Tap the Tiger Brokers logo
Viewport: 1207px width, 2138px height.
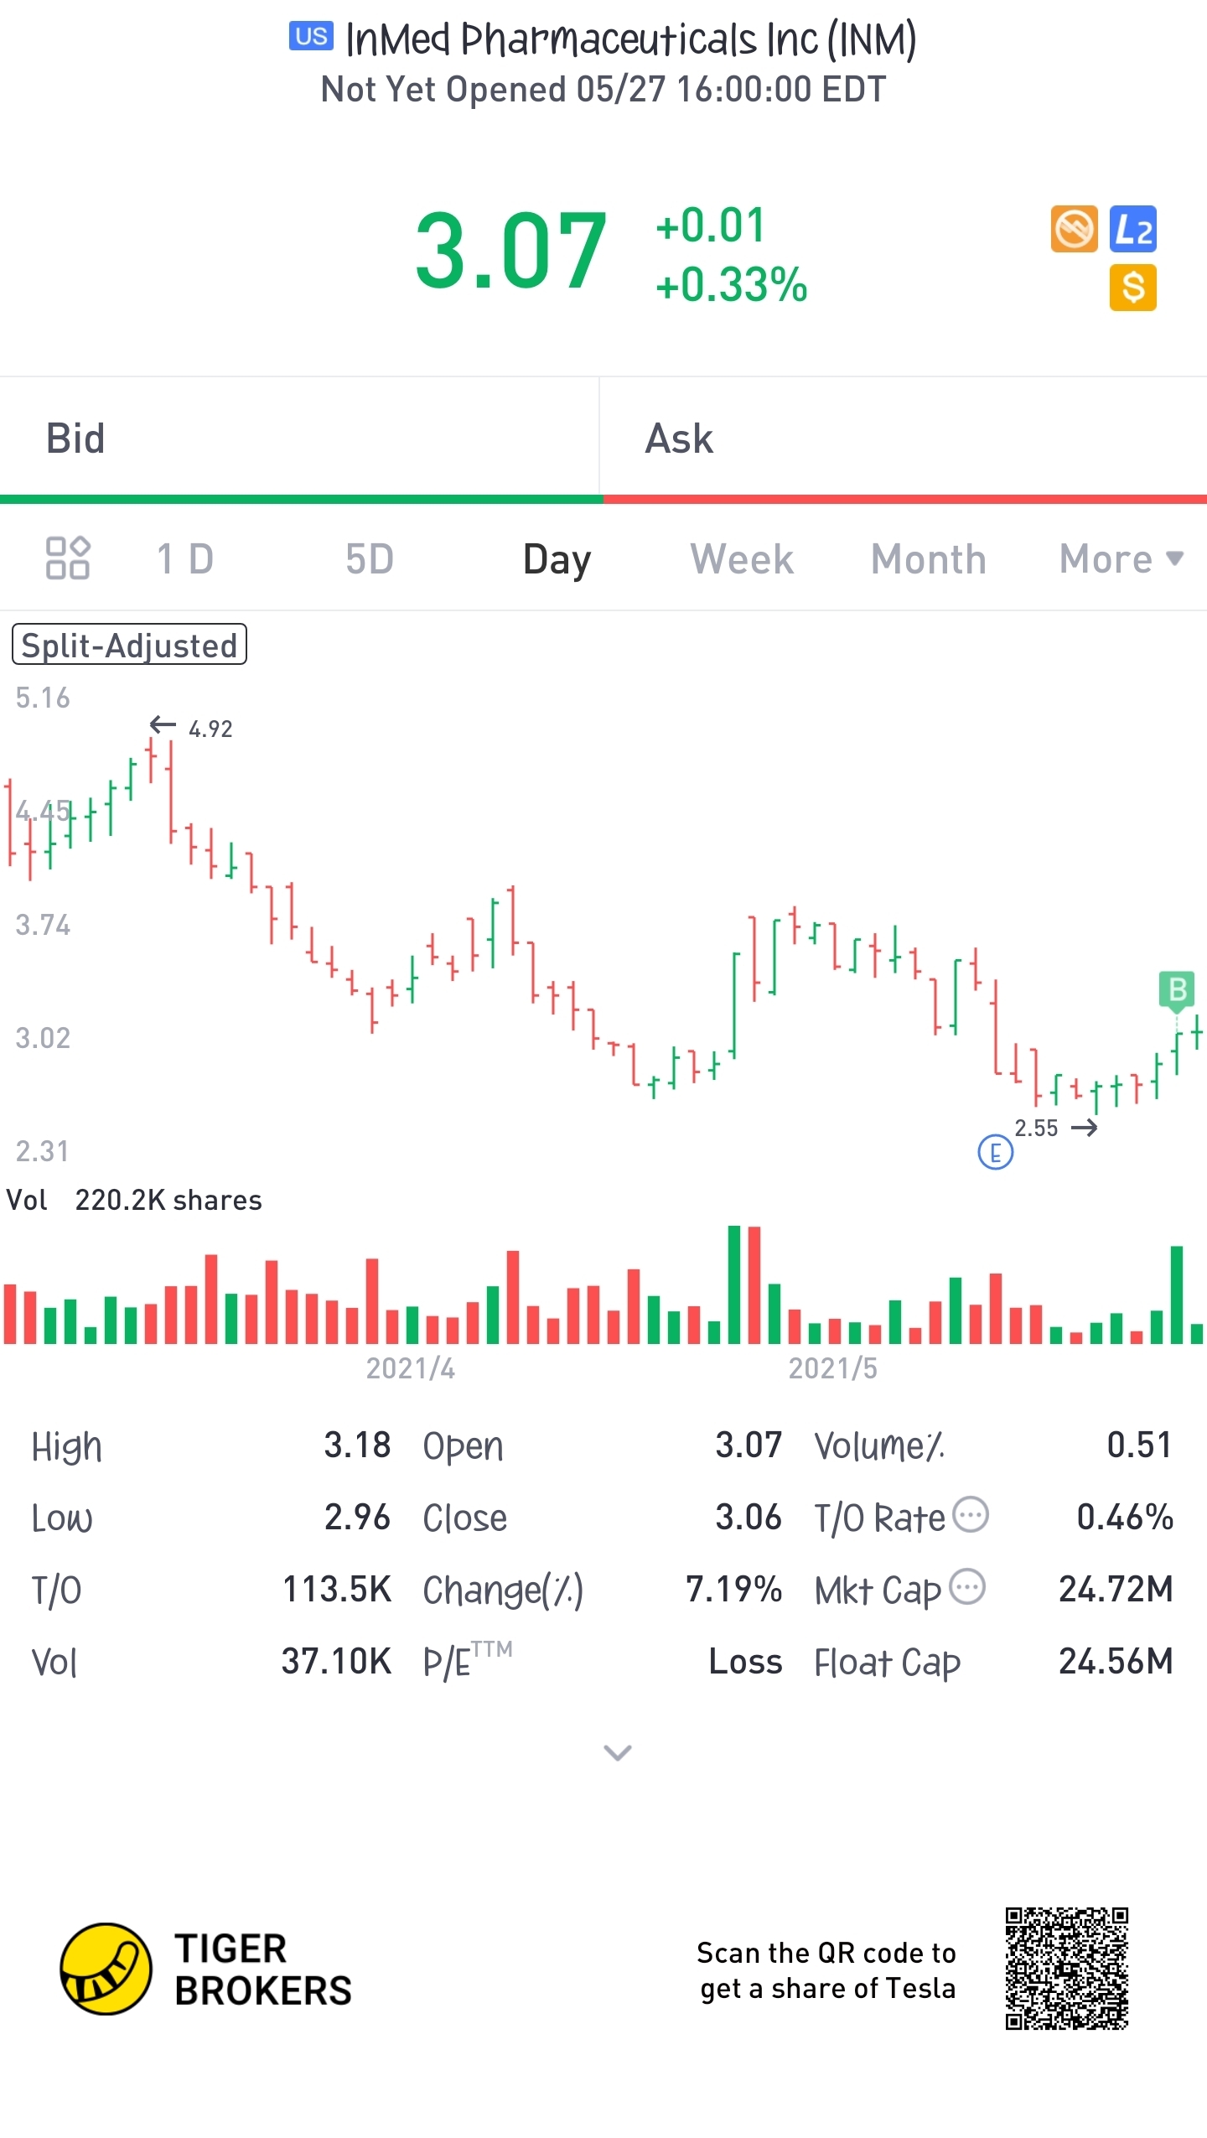pos(106,1969)
